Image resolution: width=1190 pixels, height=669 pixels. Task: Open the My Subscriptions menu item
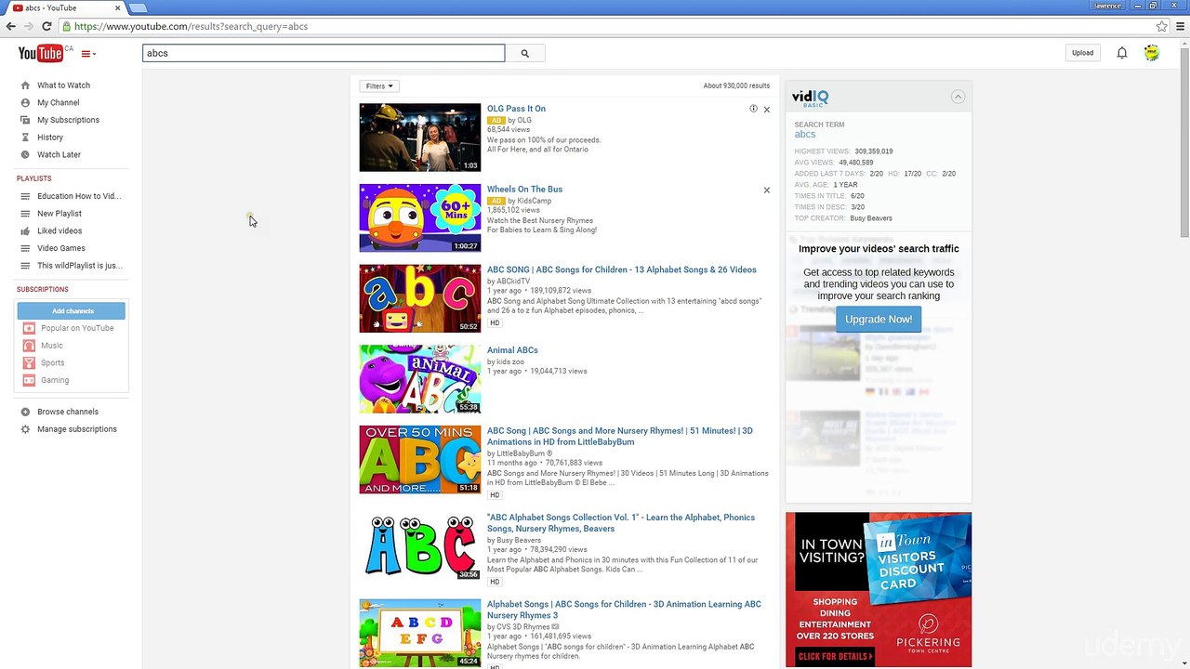pyautogui.click(x=68, y=120)
